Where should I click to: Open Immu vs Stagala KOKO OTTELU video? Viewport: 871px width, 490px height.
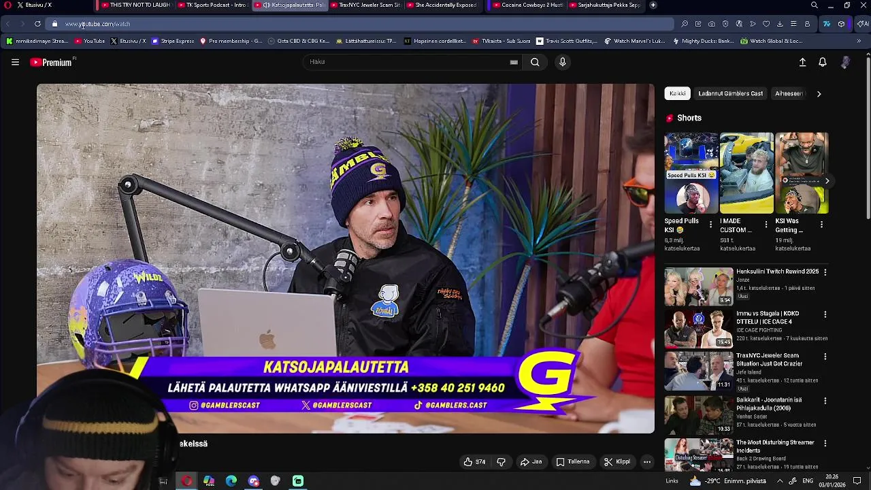pyautogui.click(x=698, y=329)
